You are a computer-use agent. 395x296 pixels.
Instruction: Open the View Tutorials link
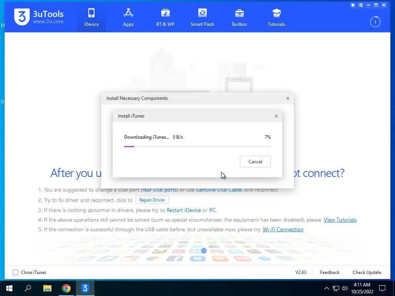point(340,220)
